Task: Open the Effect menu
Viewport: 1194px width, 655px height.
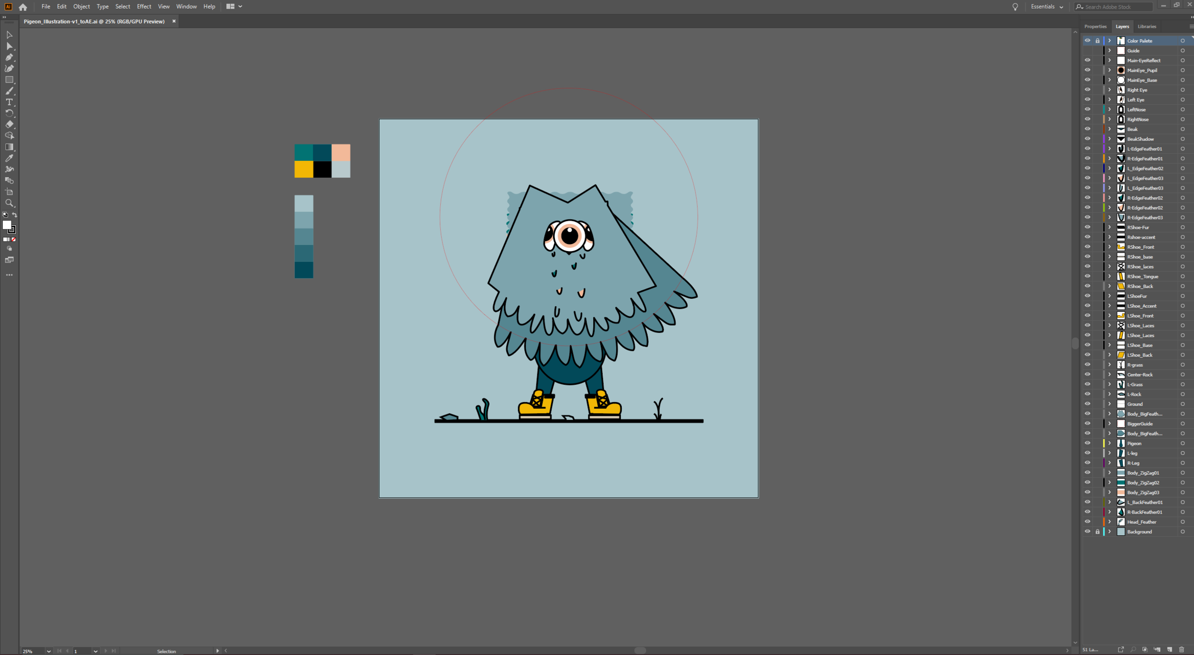Action: pos(144,6)
